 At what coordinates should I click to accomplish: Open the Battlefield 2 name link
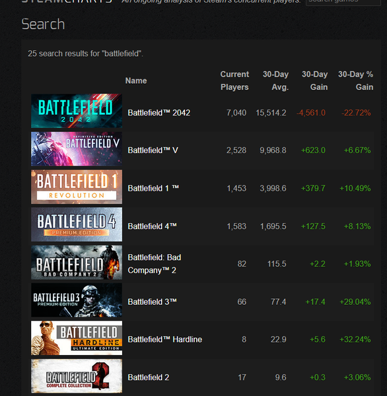pos(149,378)
